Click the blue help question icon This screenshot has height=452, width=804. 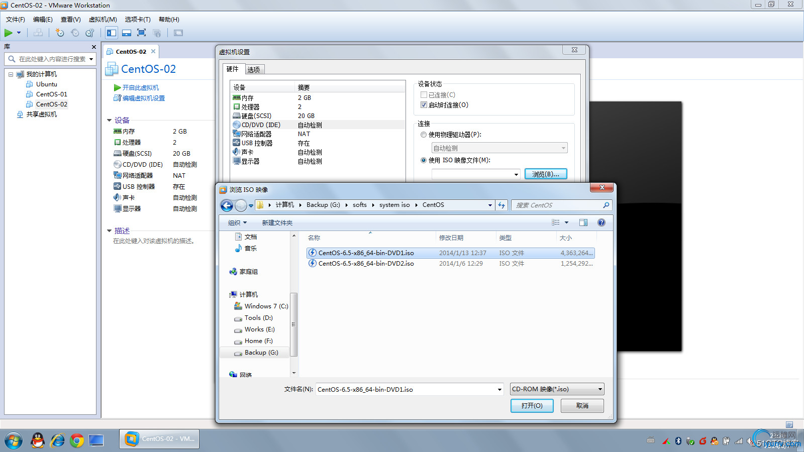click(x=601, y=222)
